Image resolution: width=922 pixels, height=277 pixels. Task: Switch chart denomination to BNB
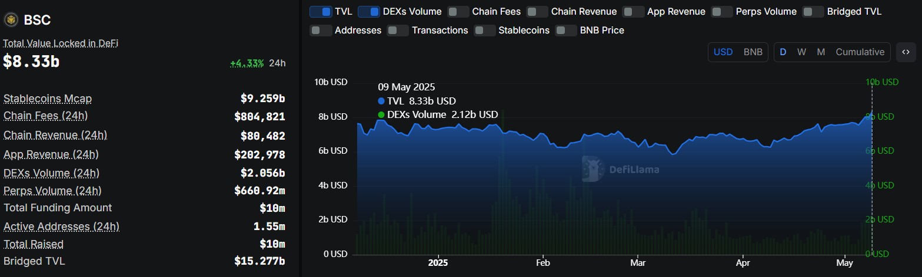753,52
